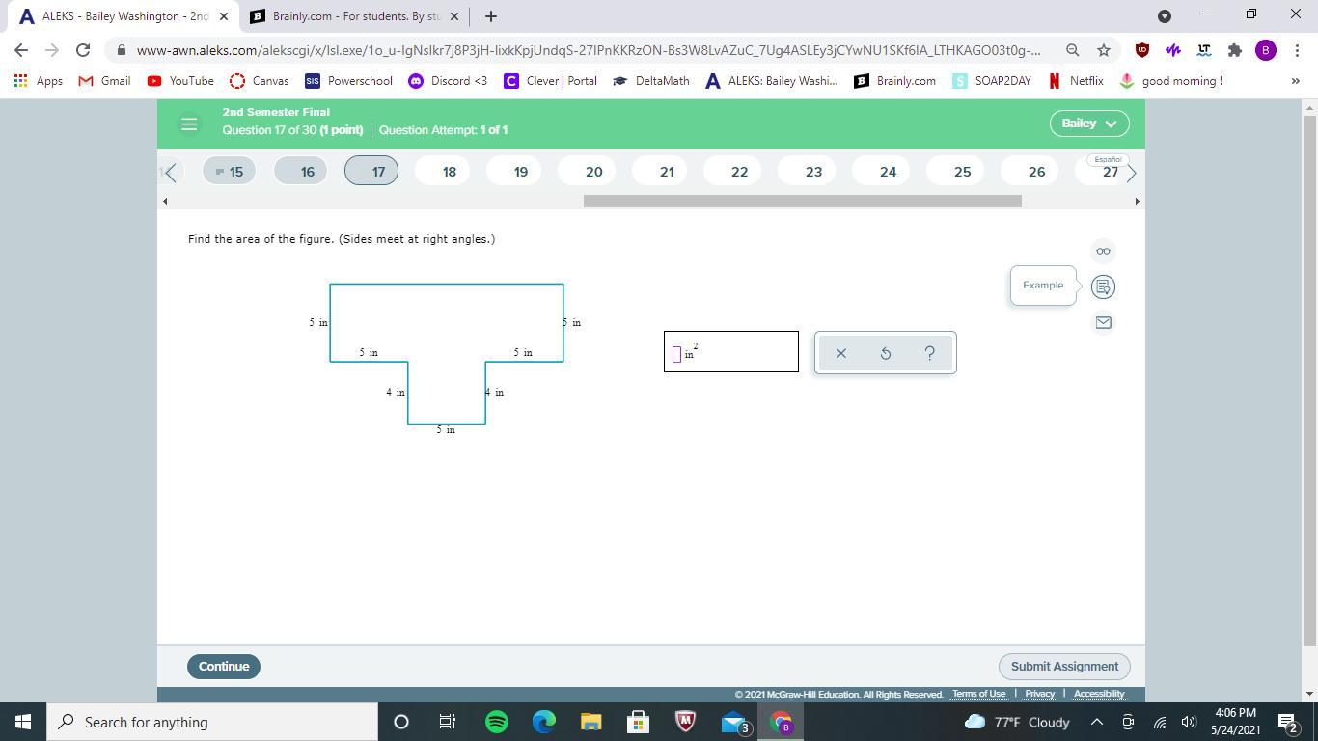This screenshot has width=1318, height=741.
Task: Go to next question numbers arrow
Action: click(x=1132, y=172)
